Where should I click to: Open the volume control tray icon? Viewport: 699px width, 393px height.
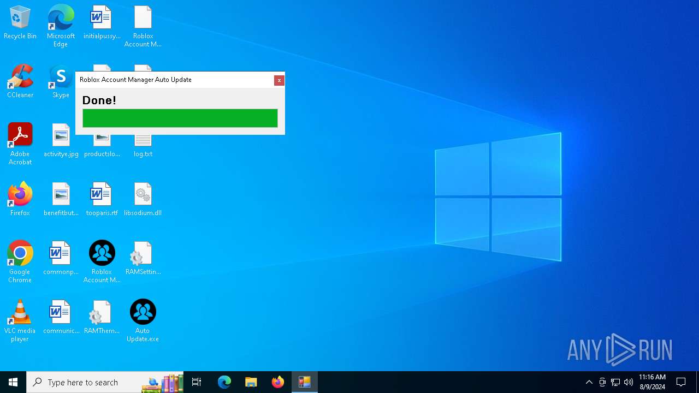tap(629, 382)
